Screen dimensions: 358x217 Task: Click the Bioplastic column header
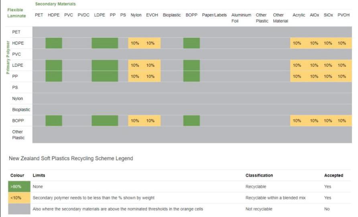(172, 15)
